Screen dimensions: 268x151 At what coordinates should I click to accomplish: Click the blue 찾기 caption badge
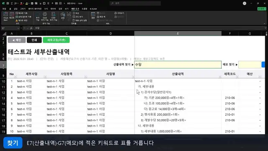(x=13, y=143)
